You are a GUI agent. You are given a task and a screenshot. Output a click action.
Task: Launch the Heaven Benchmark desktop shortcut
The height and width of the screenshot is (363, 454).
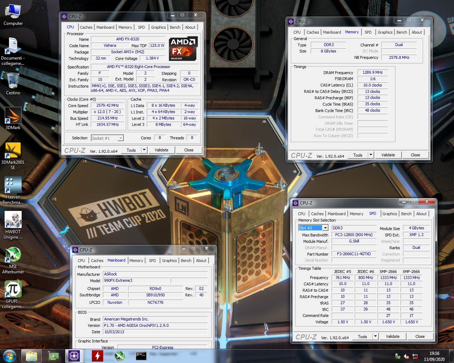[x=13, y=191]
